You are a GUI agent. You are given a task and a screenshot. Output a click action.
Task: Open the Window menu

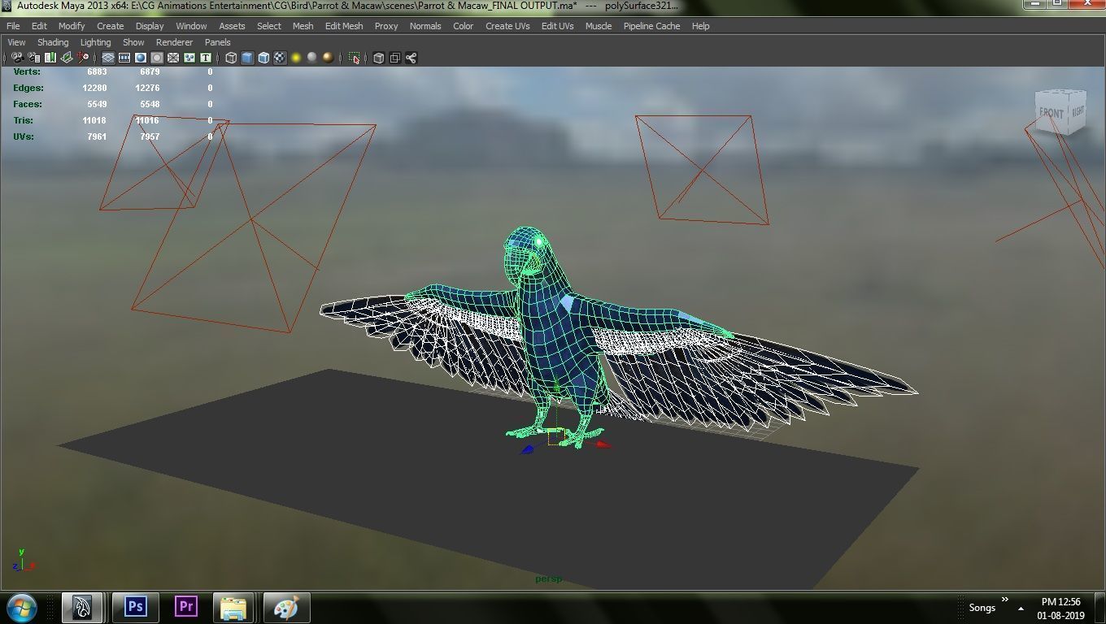click(191, 26)
